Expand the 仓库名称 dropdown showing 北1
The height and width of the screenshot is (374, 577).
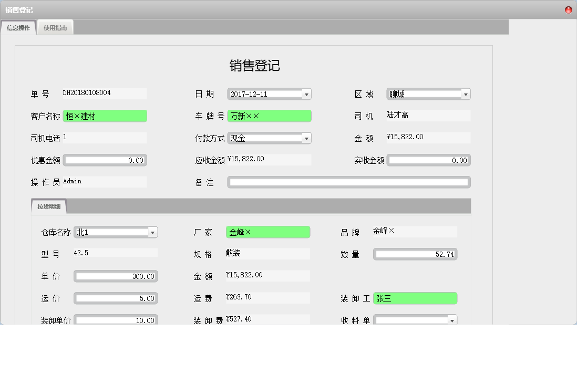pyautogui.click(x=153, y=232)
